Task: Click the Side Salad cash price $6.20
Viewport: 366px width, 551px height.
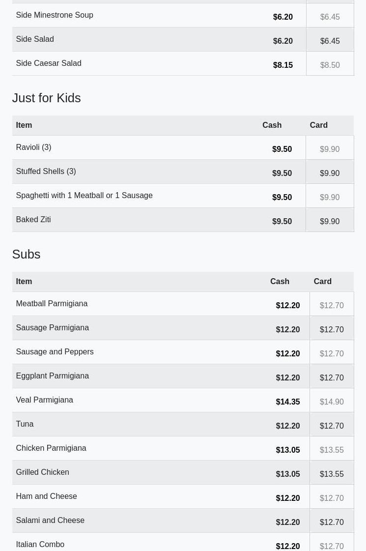Action: click(x=283, y=41)
